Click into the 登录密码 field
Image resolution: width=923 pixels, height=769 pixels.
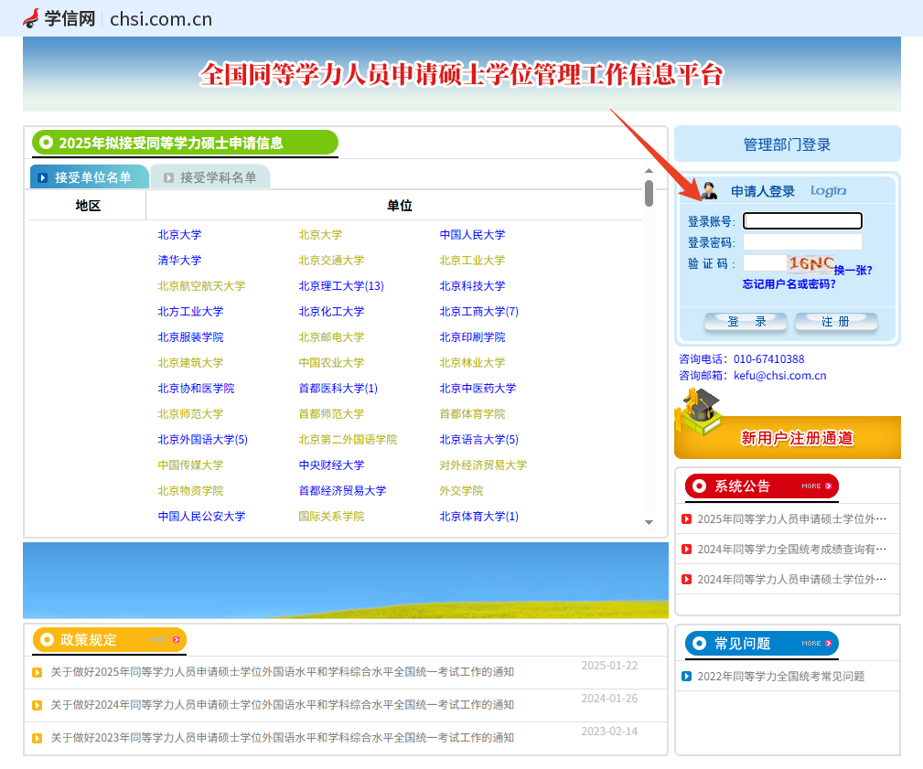click(802, 242)
